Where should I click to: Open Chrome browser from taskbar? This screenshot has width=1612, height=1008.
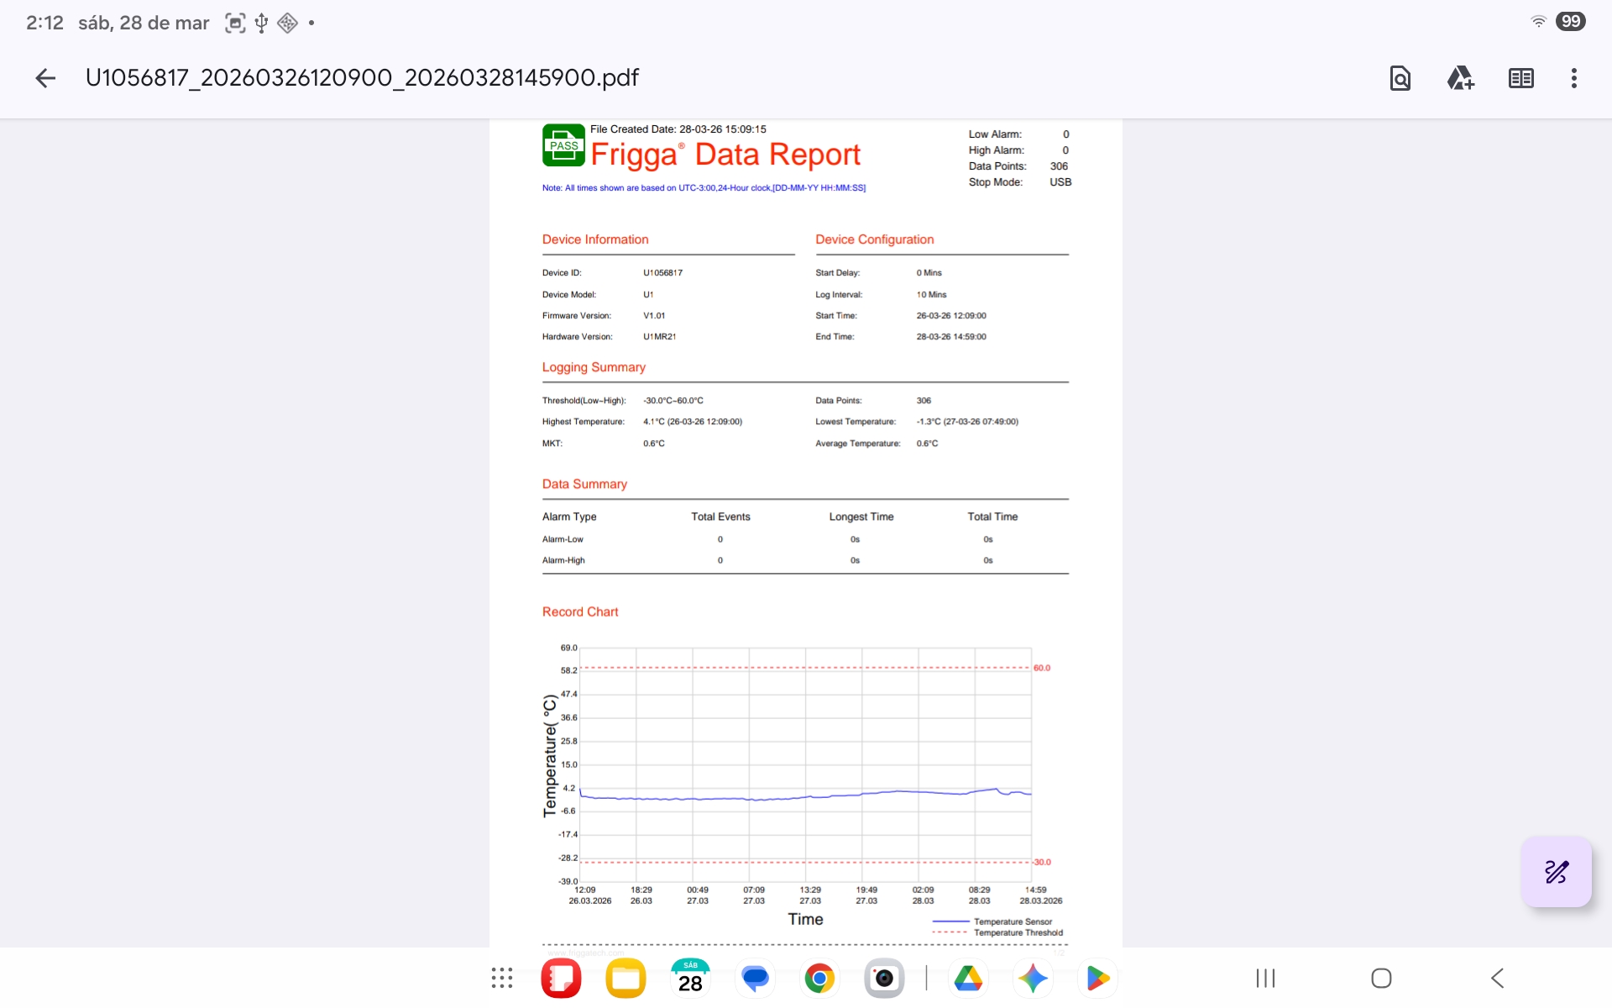click(x=819, y=978)
